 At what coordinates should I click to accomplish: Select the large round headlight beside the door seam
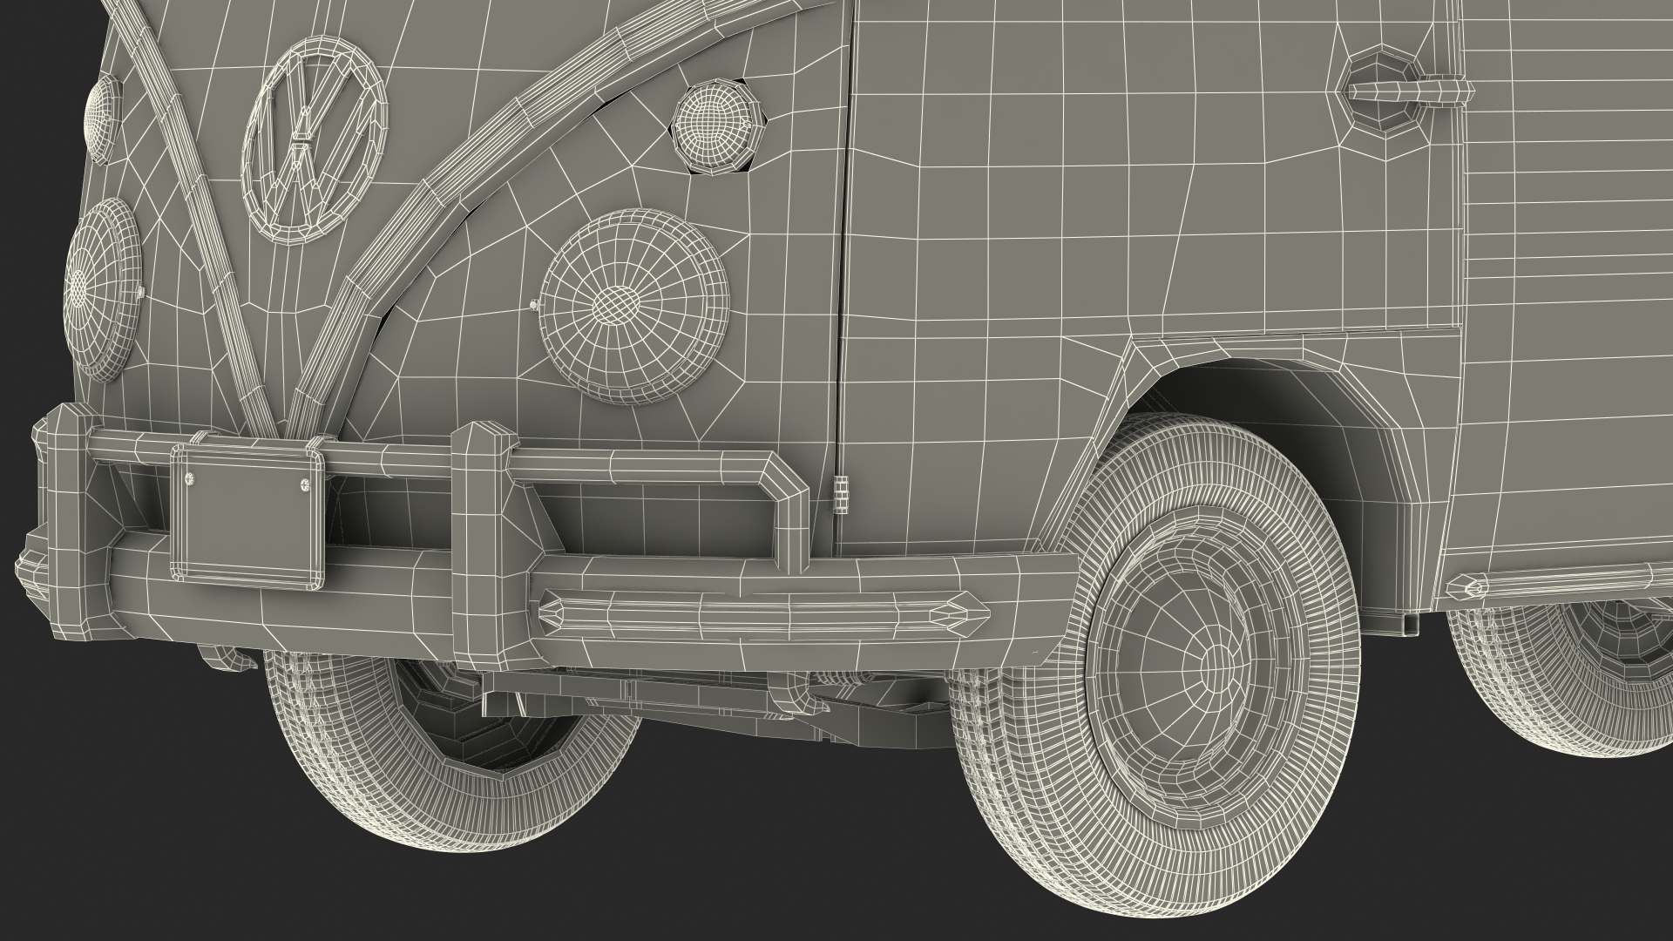click(633, 306)
